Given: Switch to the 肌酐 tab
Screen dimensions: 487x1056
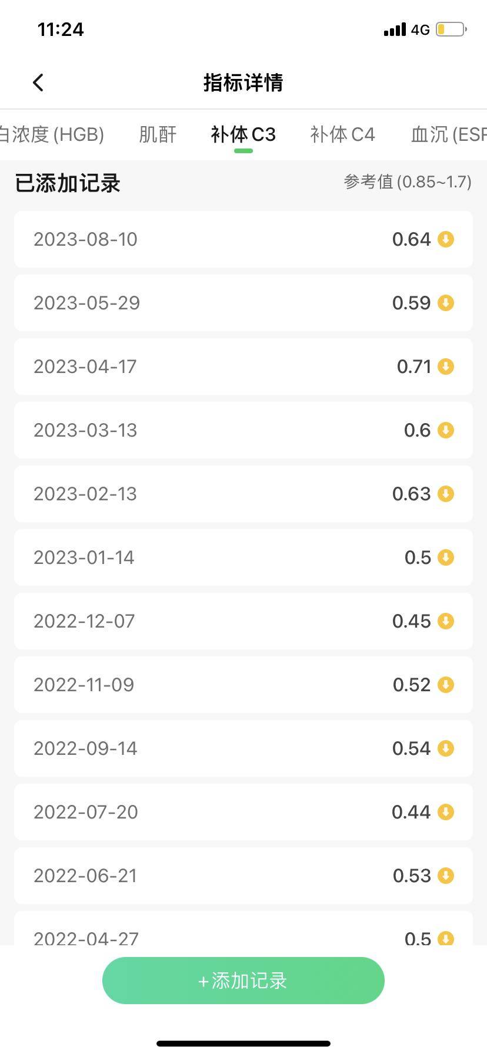Looking at the screenshot, I should (158, 134).
